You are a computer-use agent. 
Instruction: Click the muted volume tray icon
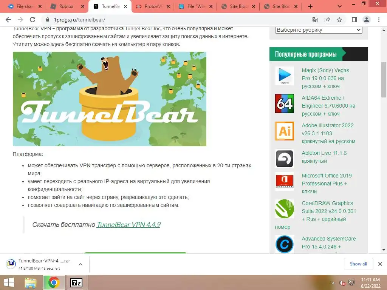tap(342, 283)
